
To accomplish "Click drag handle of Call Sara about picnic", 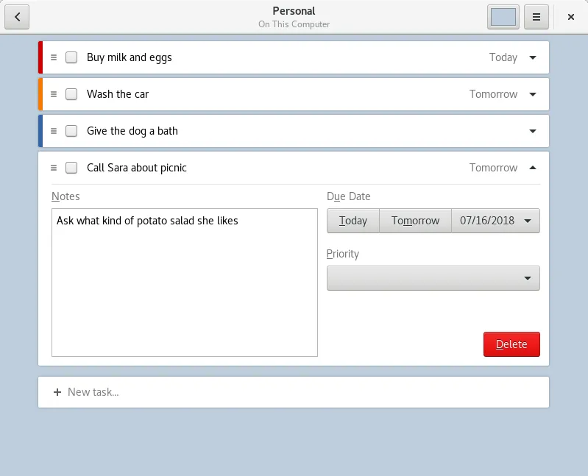I will tap(54, 168).
